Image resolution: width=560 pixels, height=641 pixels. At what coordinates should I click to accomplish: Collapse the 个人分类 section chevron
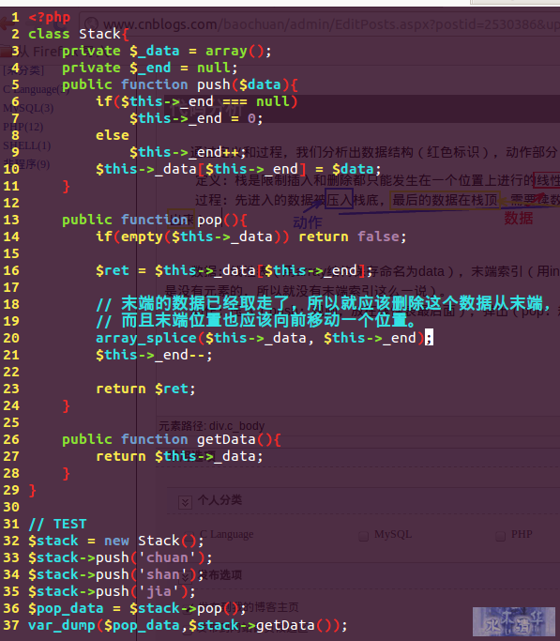tap(185, 502)
